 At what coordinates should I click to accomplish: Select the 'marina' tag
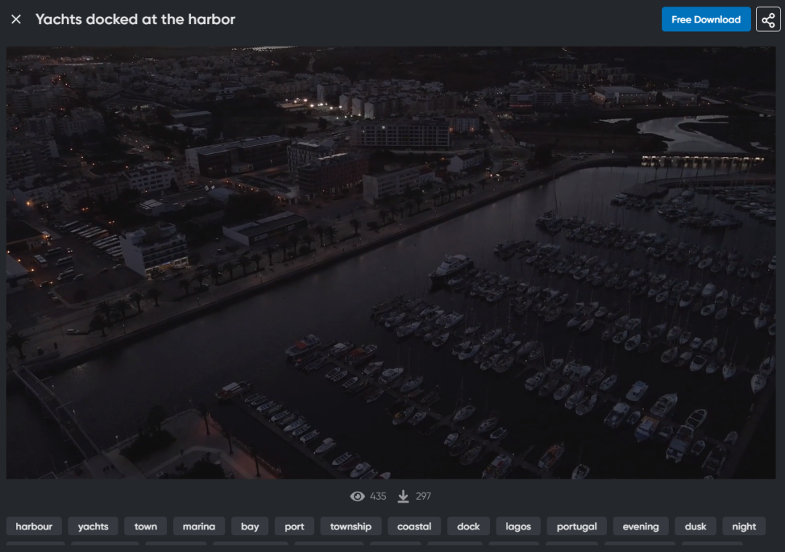(199, 527)
